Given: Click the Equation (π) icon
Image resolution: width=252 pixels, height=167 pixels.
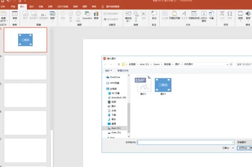Looking at the screenshot, I should point(222,15).
